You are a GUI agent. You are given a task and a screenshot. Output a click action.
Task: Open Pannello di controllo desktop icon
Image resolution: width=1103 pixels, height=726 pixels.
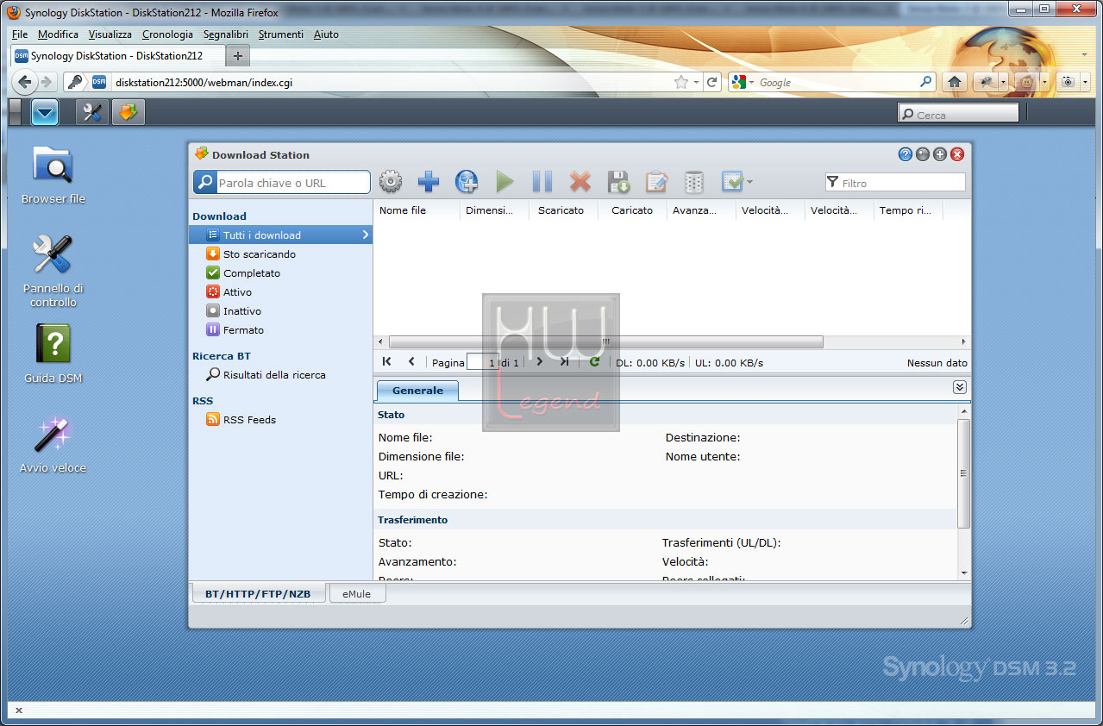[x=53, y=272]
